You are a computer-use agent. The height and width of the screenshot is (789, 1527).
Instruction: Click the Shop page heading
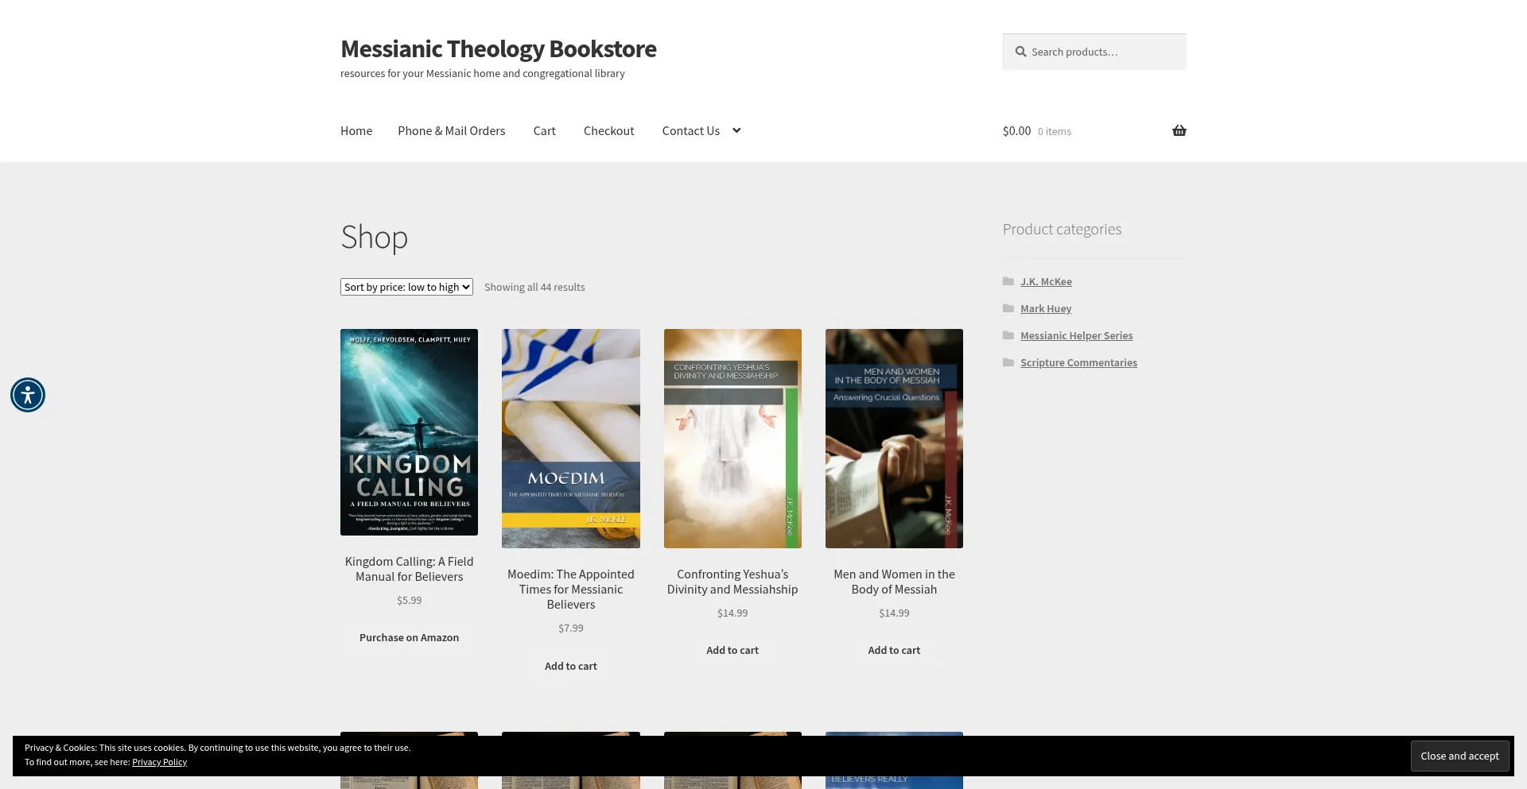point(375,238)
